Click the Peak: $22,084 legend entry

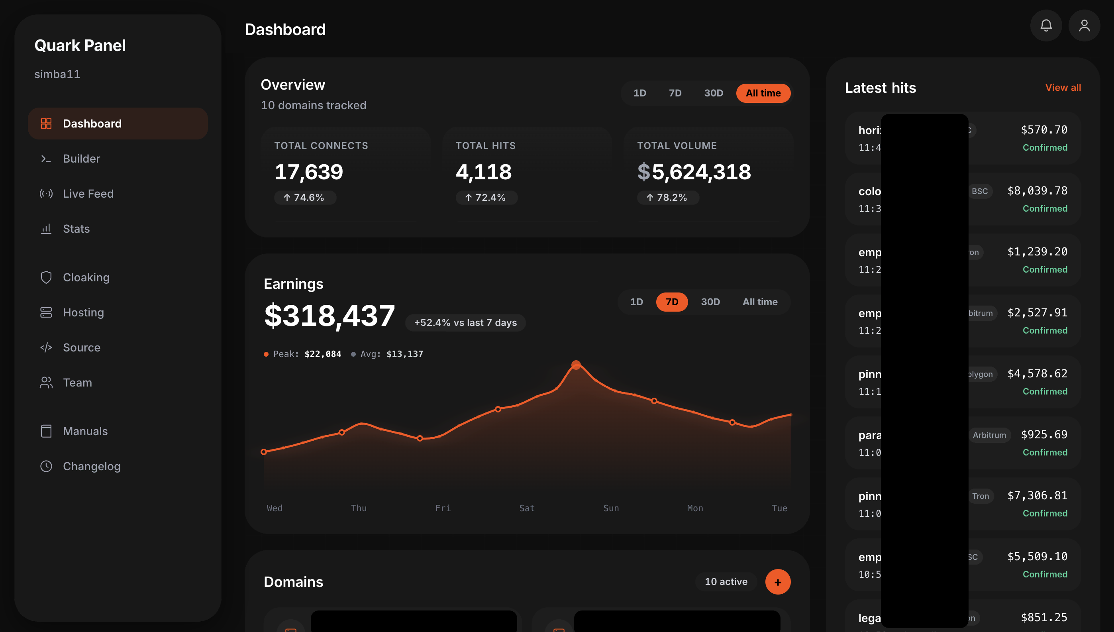tap(302, 354)
